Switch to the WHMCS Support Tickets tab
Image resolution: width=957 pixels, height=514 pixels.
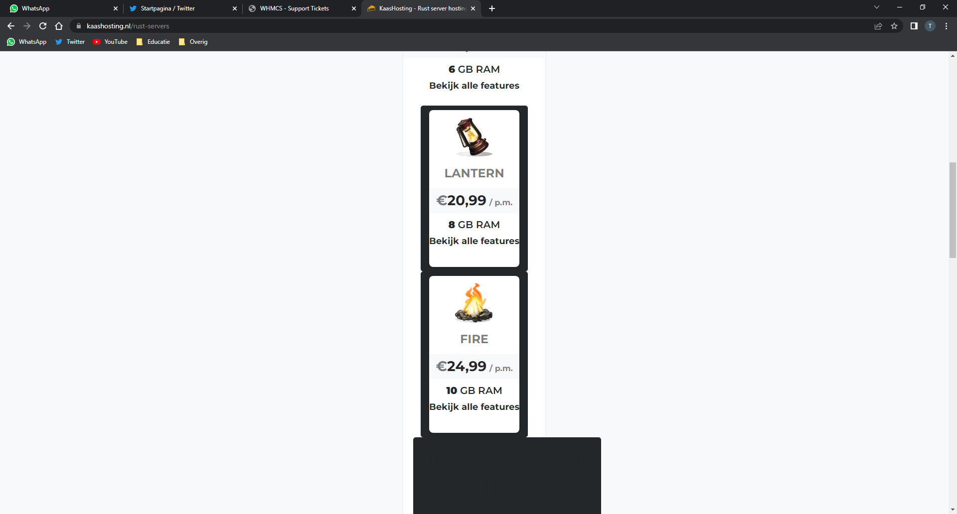coord(294,8)
